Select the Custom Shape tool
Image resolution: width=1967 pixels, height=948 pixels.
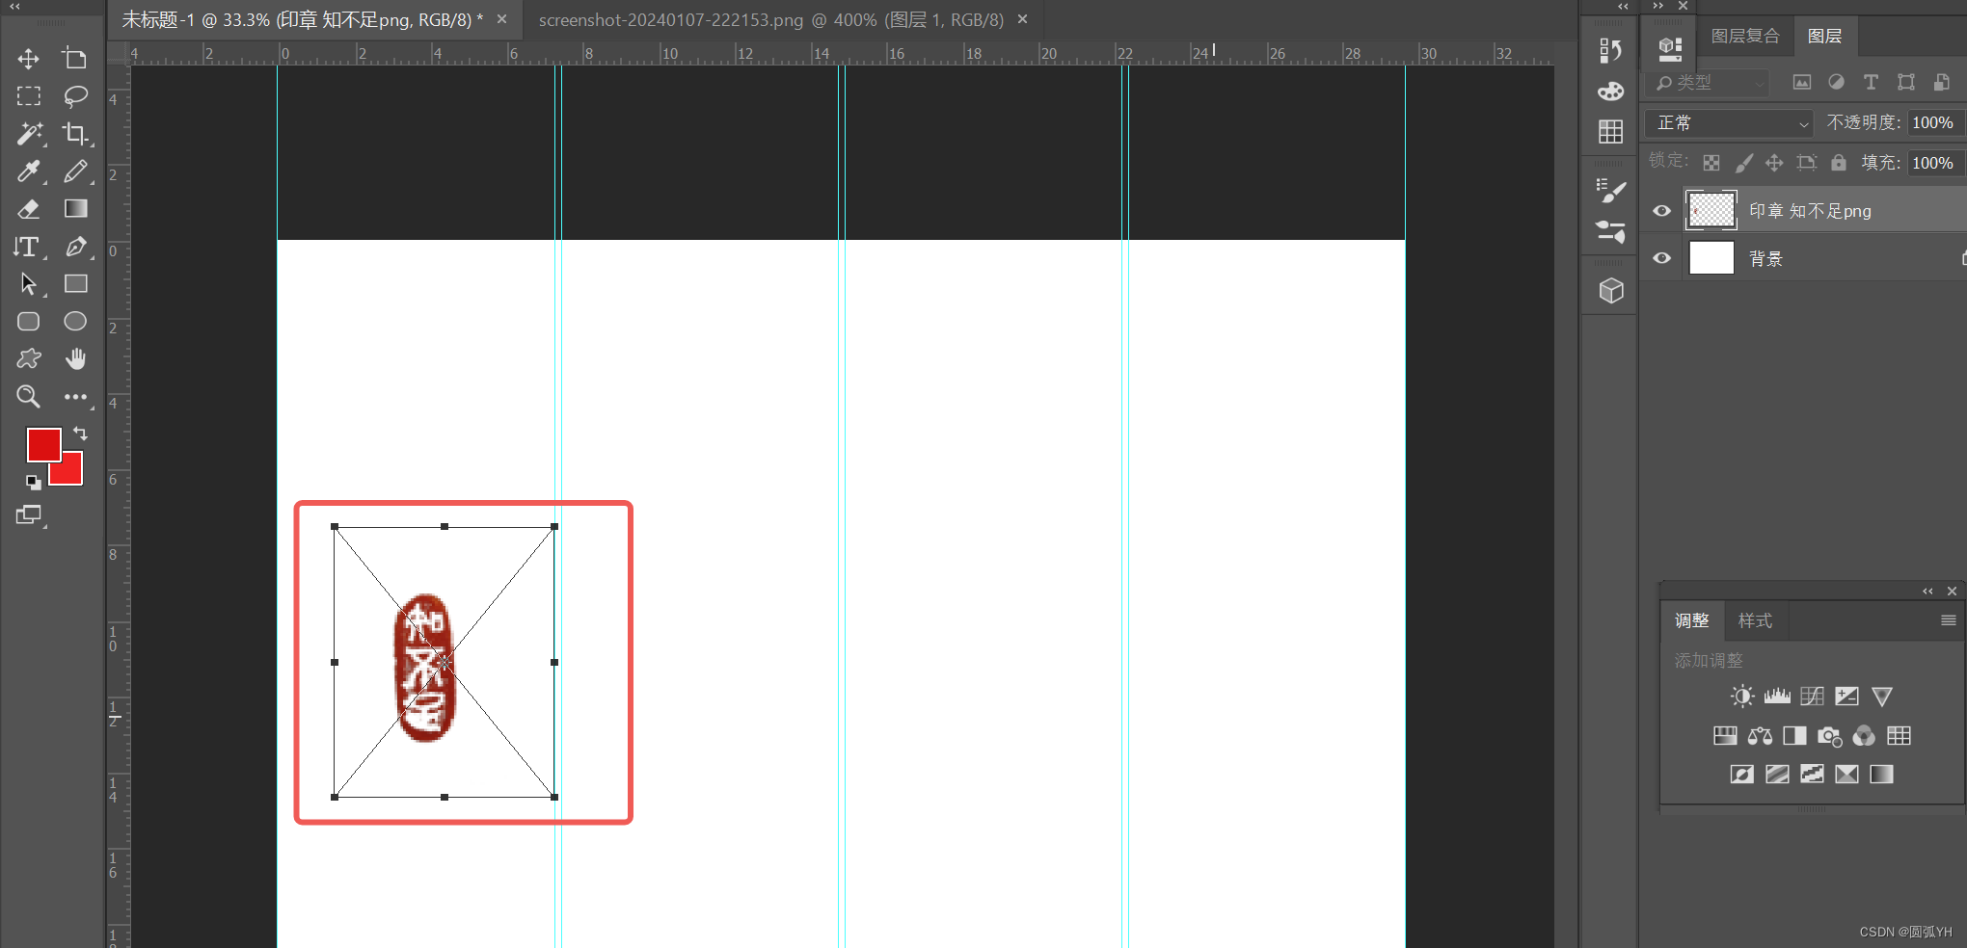[x=29, y=358]
